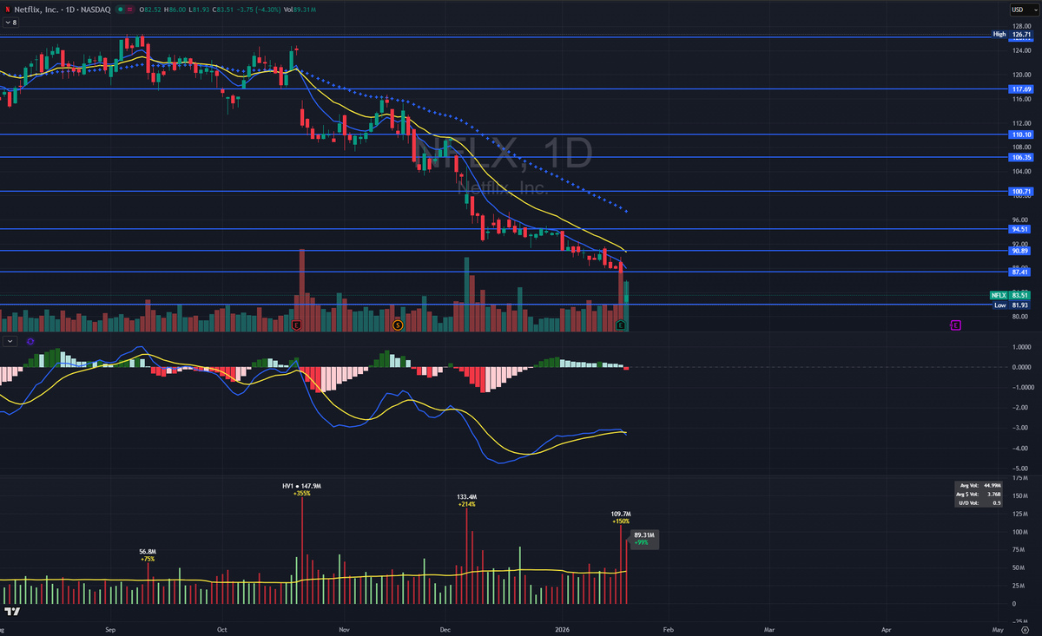
Task: Click the Low 81.93 price label
Action: [x=1011, y=305]
